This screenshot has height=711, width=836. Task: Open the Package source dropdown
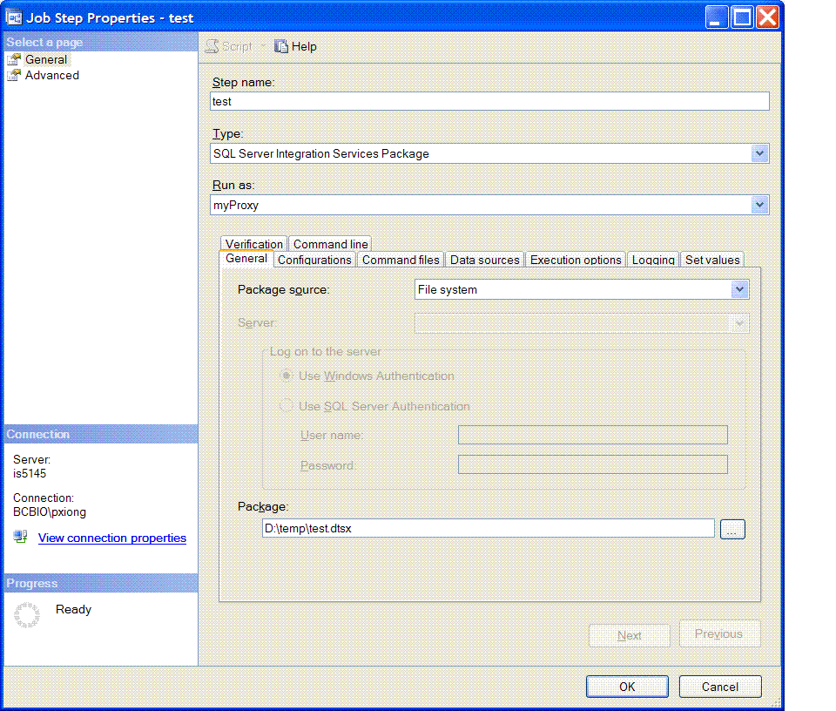pos(739,289)
